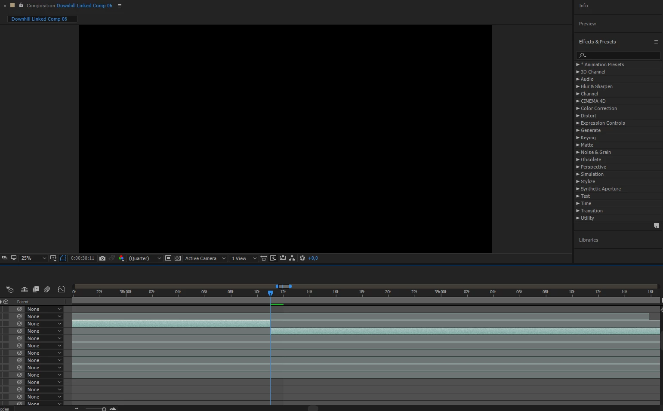Toggle shy layers hide switch
The width and height of the screenshot is (663, 411).
tap(25, 289)
